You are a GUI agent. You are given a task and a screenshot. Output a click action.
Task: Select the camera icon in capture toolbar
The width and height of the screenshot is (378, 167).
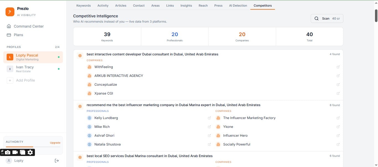(x=8, y=152)
